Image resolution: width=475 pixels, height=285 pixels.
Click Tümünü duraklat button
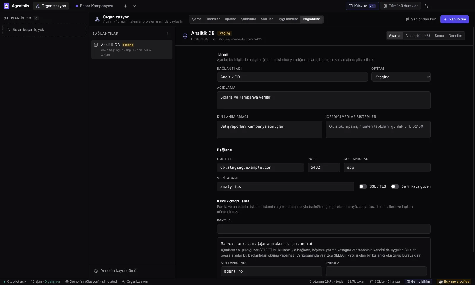(400, 6)
